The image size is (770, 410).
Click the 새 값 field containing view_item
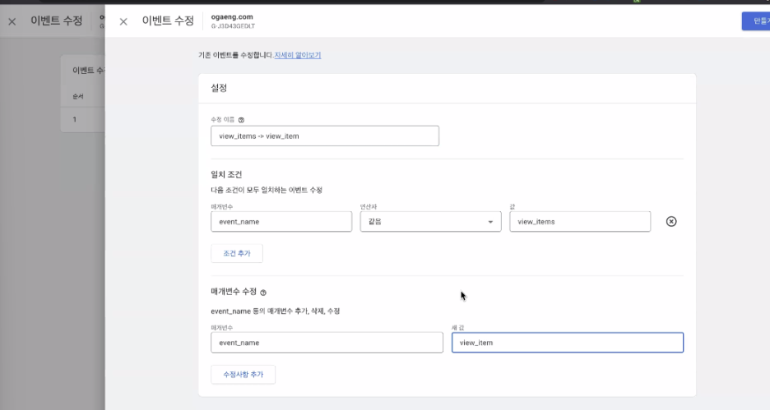coord(568,343)
